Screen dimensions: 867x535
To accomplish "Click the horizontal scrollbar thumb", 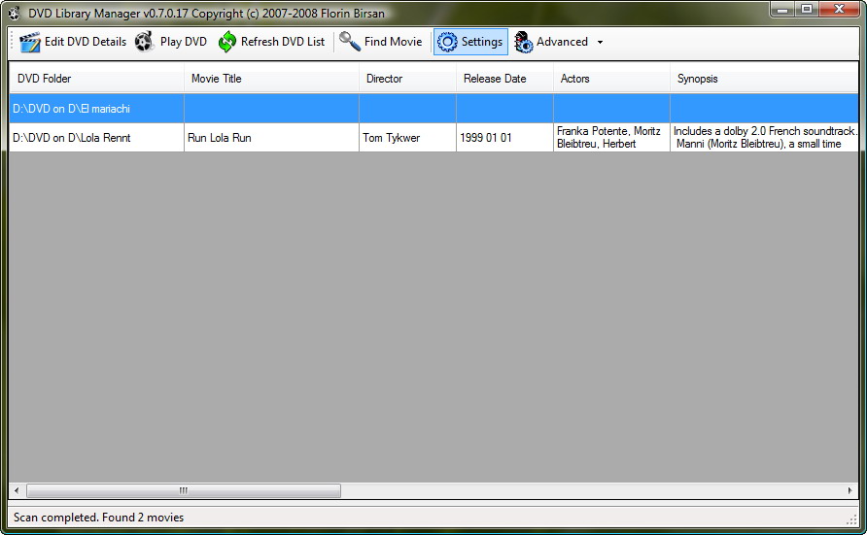I will 183,491.
